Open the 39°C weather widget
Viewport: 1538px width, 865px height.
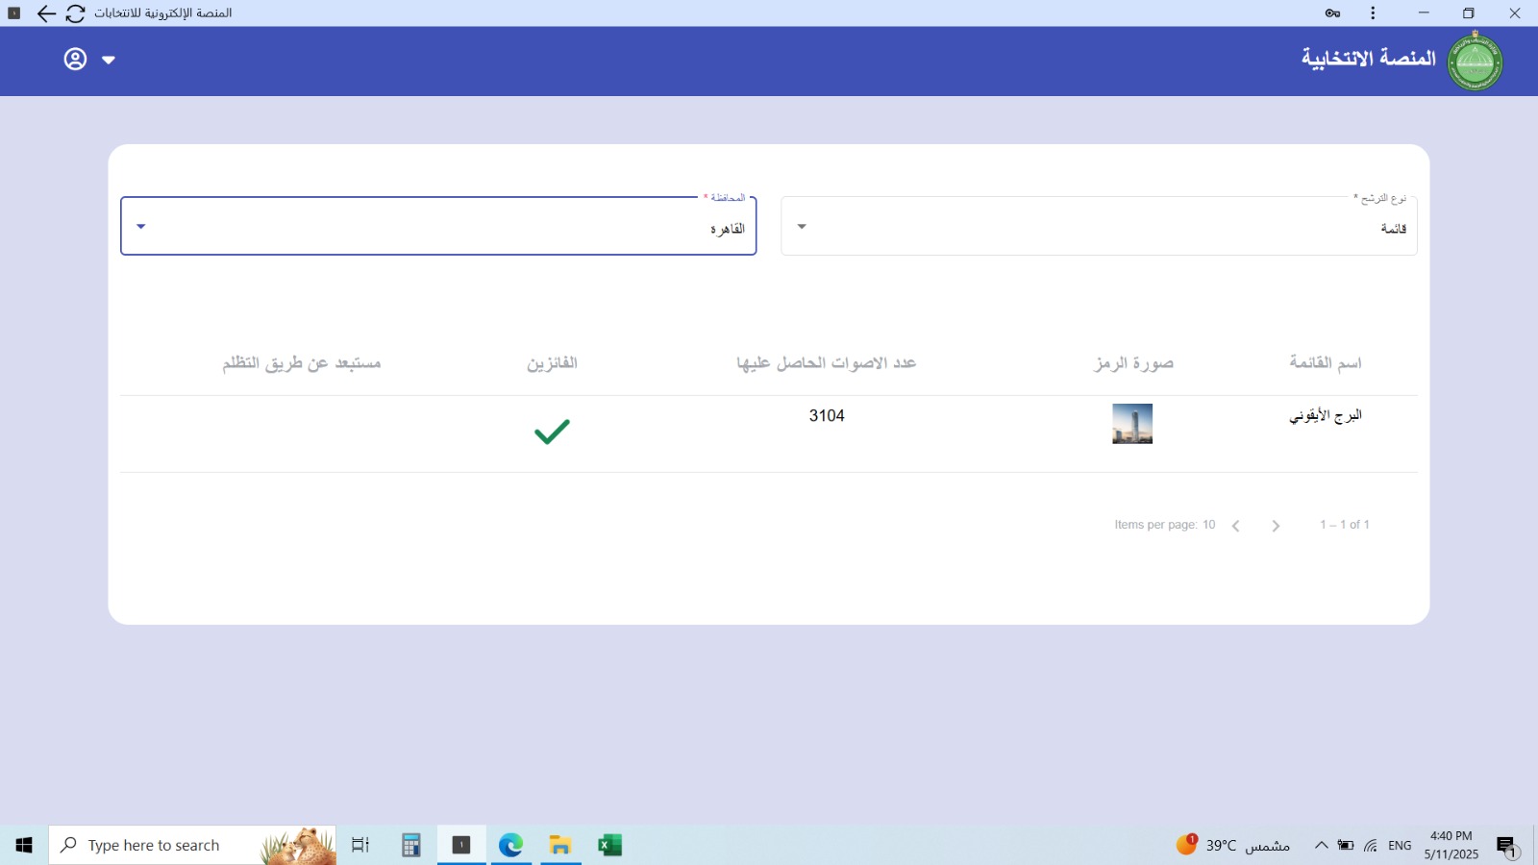point(1233,845)
